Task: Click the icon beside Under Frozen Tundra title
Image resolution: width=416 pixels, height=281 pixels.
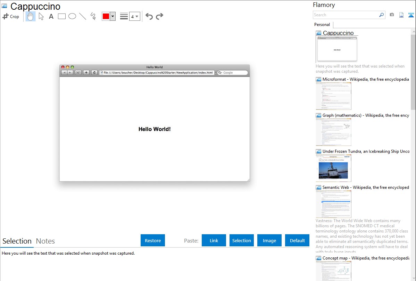Action: [319, 151]
